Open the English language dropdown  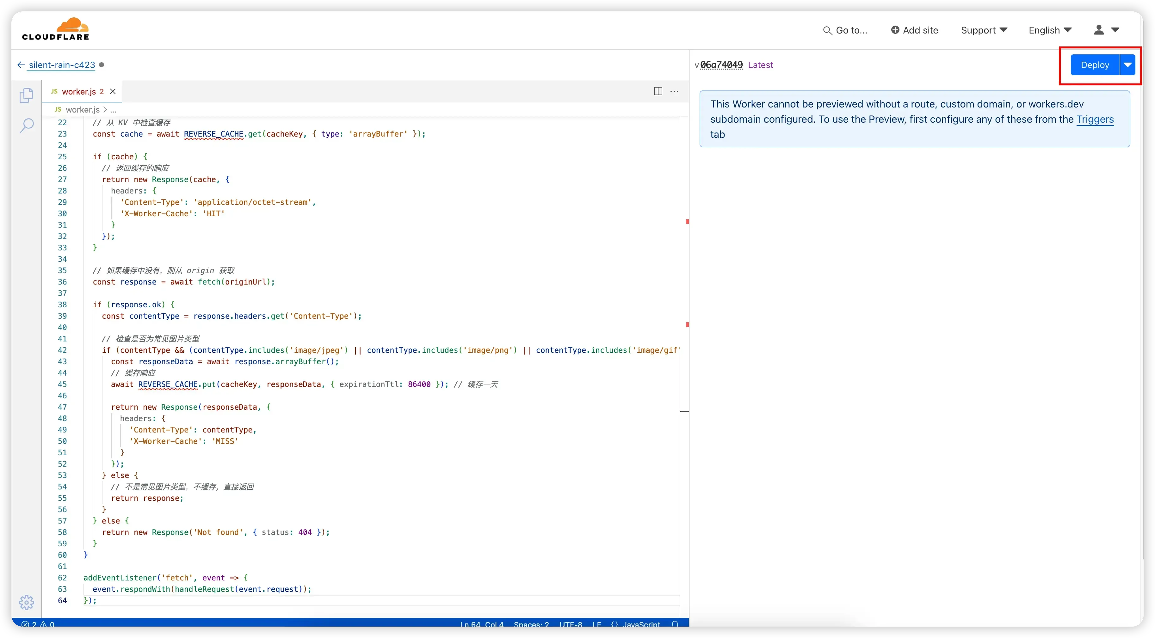pos(1050,30)
